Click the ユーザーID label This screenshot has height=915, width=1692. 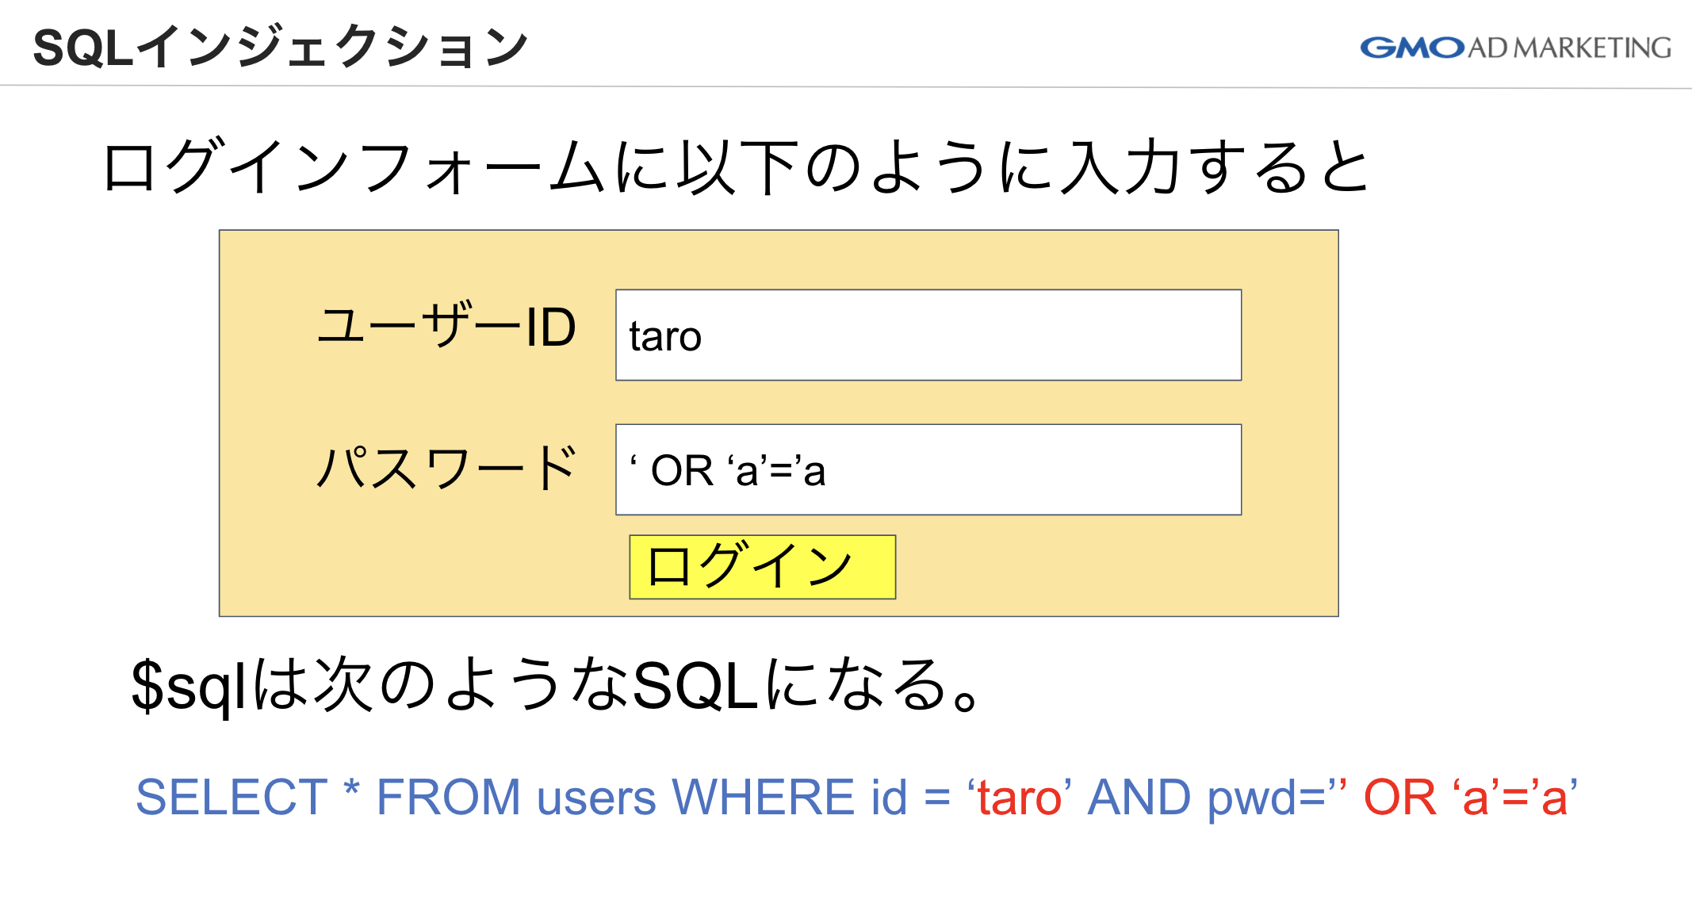[446, 327]
